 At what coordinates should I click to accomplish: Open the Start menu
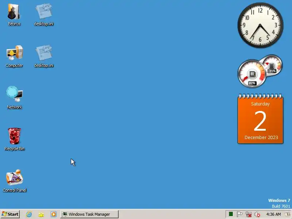coord(10,214)
